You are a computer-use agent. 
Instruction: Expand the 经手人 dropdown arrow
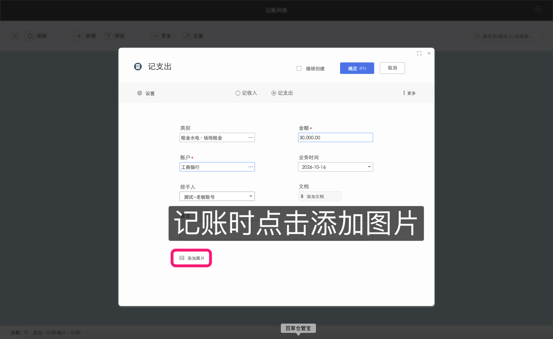pyautogui.click(x=251, y=196)
